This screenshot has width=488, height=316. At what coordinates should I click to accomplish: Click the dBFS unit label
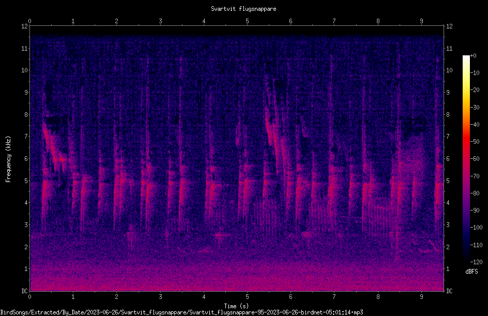point(471,272)
